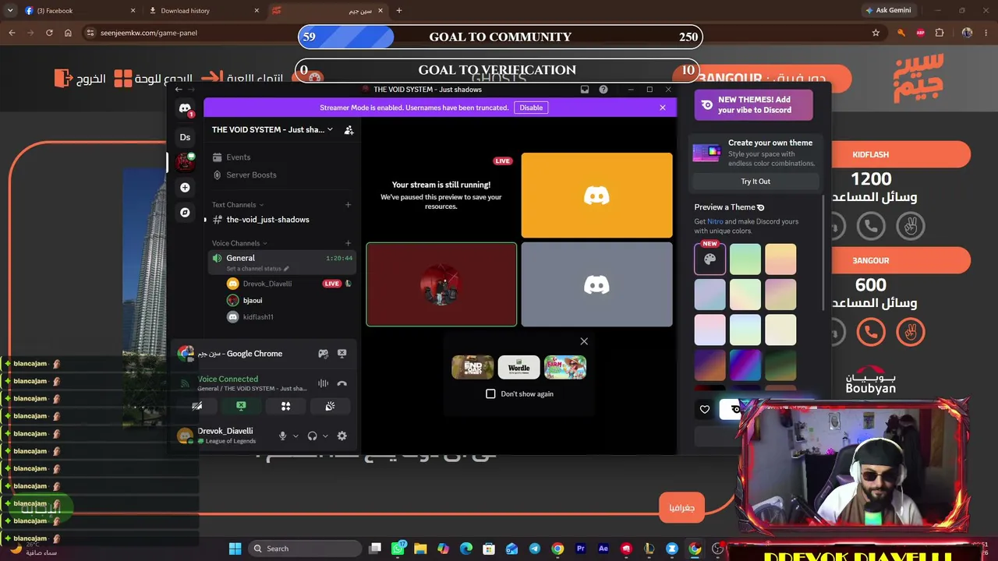Viewport: 998px width, 561px height.
Task: Click the phone lifeline icon under 3ANGOUR
Action: (871, 333)
